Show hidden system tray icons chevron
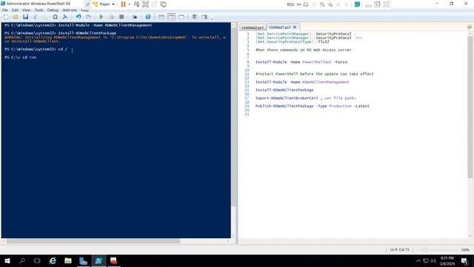Image resolution: width=474 pixels, height=267 pixels. (x=418, y=260)
